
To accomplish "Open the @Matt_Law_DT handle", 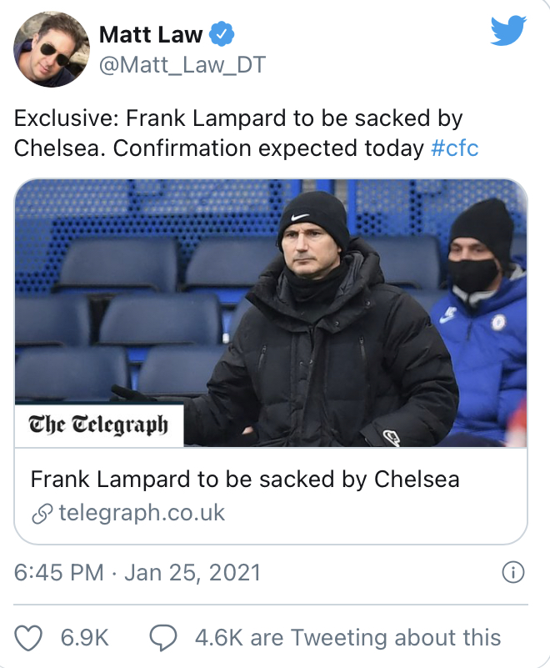I will click(x=182, y=65).
